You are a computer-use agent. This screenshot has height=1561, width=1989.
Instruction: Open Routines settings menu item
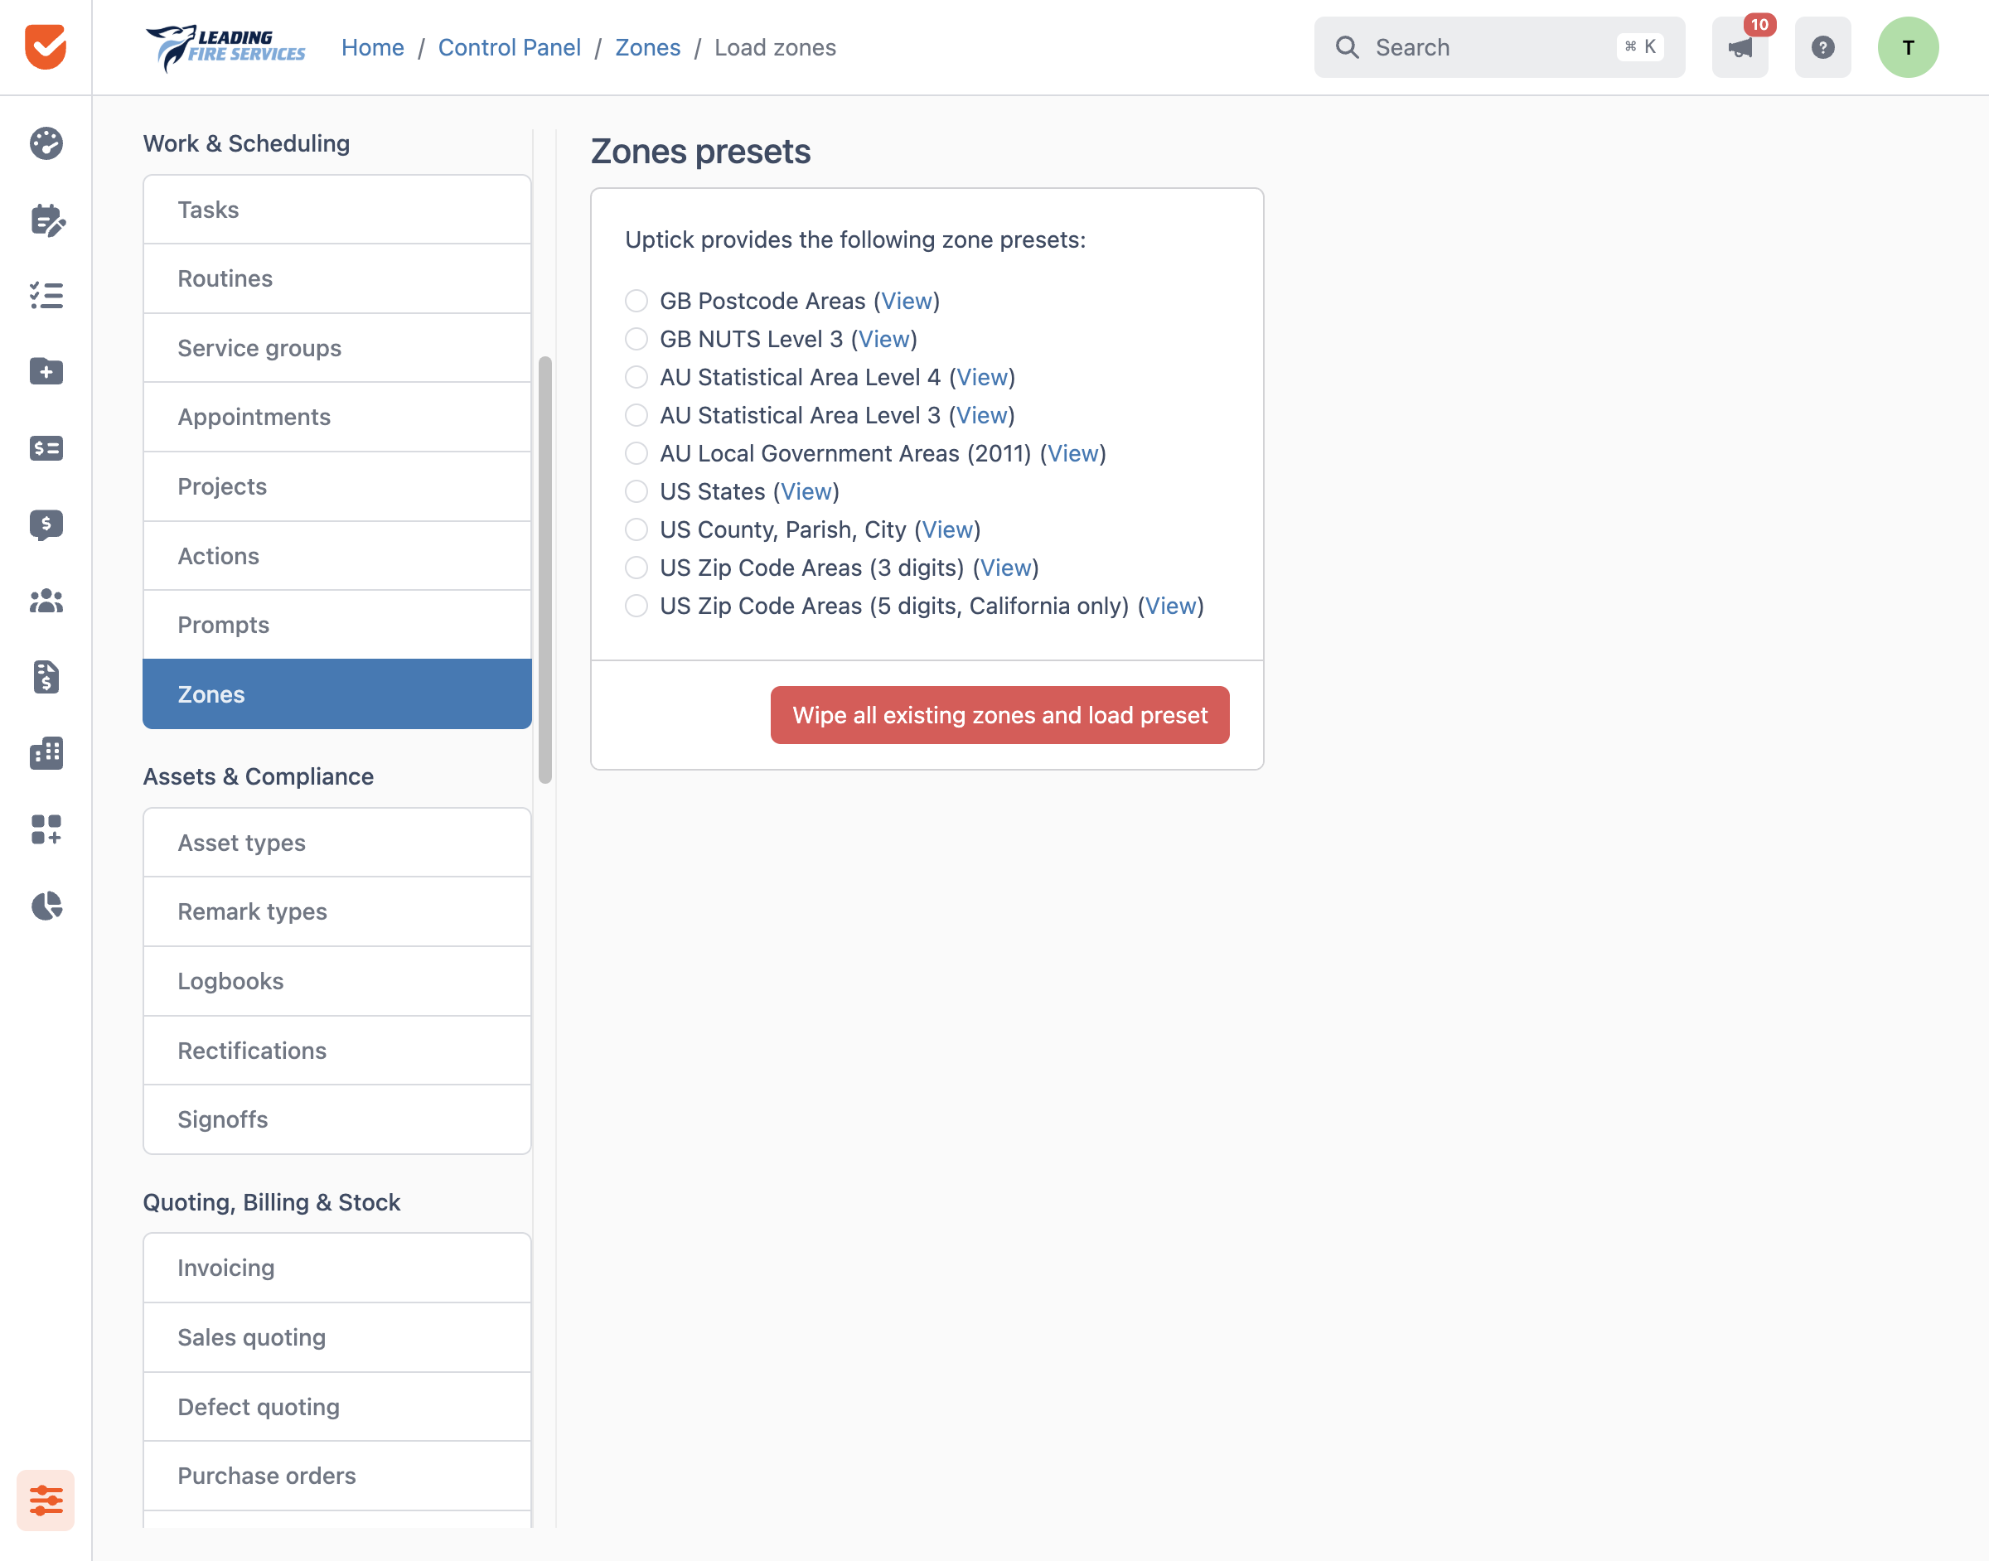click(x=337, y=278)
